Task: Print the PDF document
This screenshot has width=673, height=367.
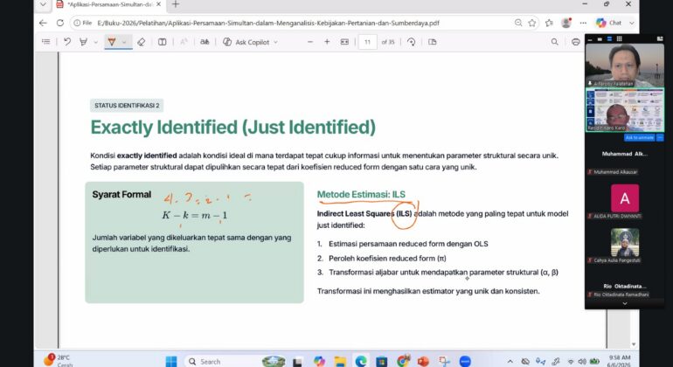Action: tap(576, 42)
